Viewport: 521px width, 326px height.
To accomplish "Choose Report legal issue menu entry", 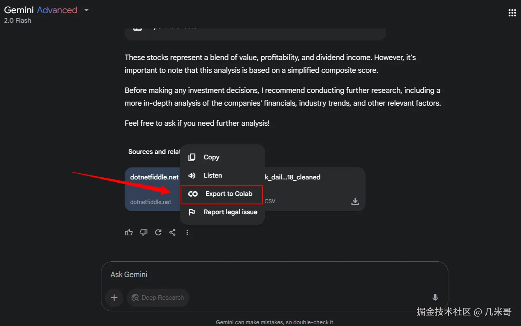I will [x=222, y=212].
